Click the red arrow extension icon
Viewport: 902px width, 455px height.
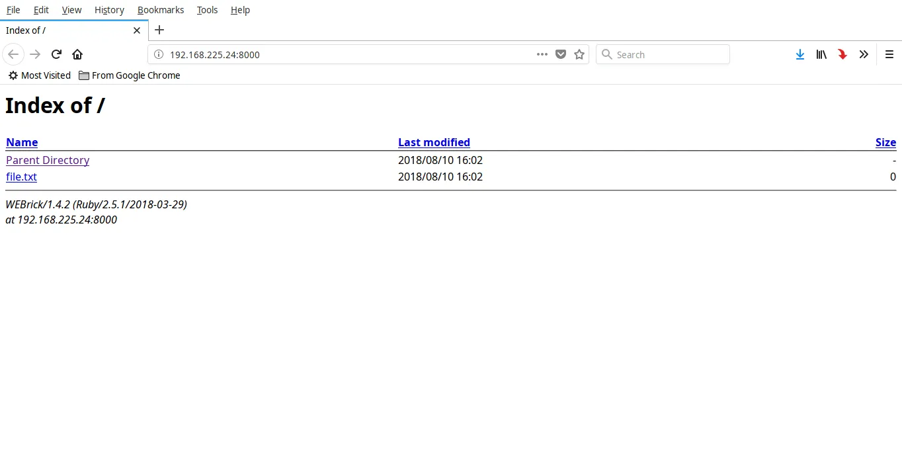(x=842, y=54)
